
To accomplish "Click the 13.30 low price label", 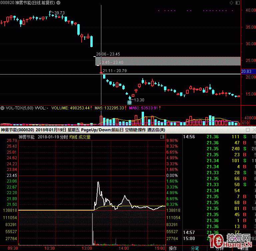I will pos(139,100).
